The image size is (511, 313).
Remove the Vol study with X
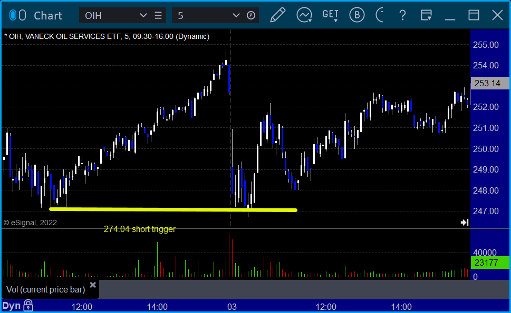tap(93, 285)
